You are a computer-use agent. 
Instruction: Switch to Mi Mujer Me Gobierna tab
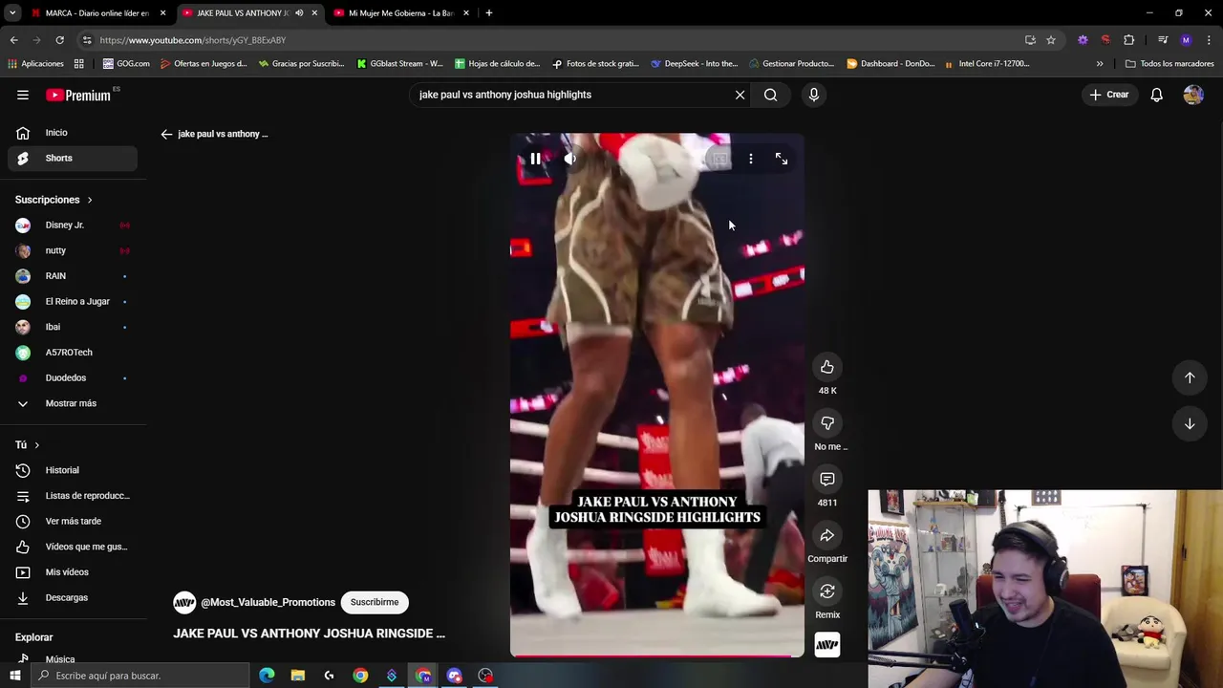click(x=400, y=13)
